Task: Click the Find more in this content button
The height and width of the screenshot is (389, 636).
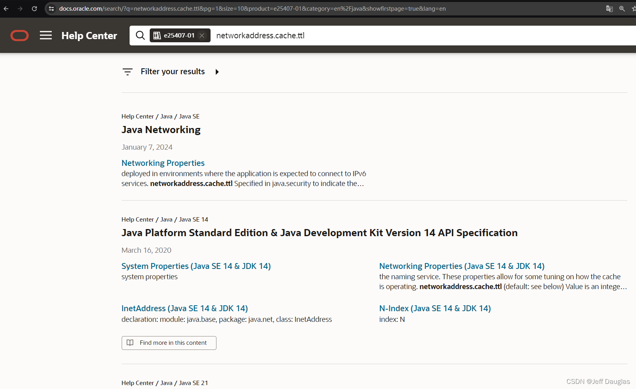Action: tap(169, 343)
